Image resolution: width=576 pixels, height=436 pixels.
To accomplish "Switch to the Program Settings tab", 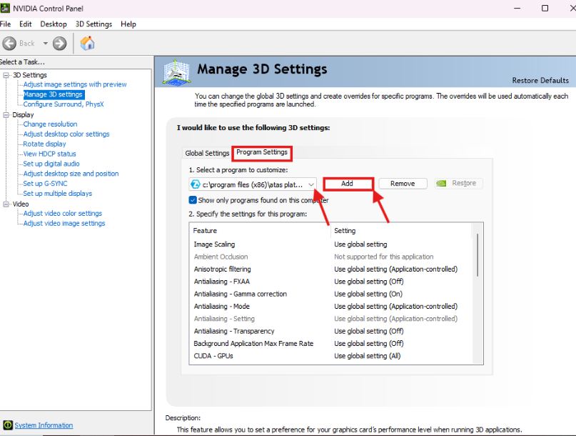I will [x=261, y=152].
